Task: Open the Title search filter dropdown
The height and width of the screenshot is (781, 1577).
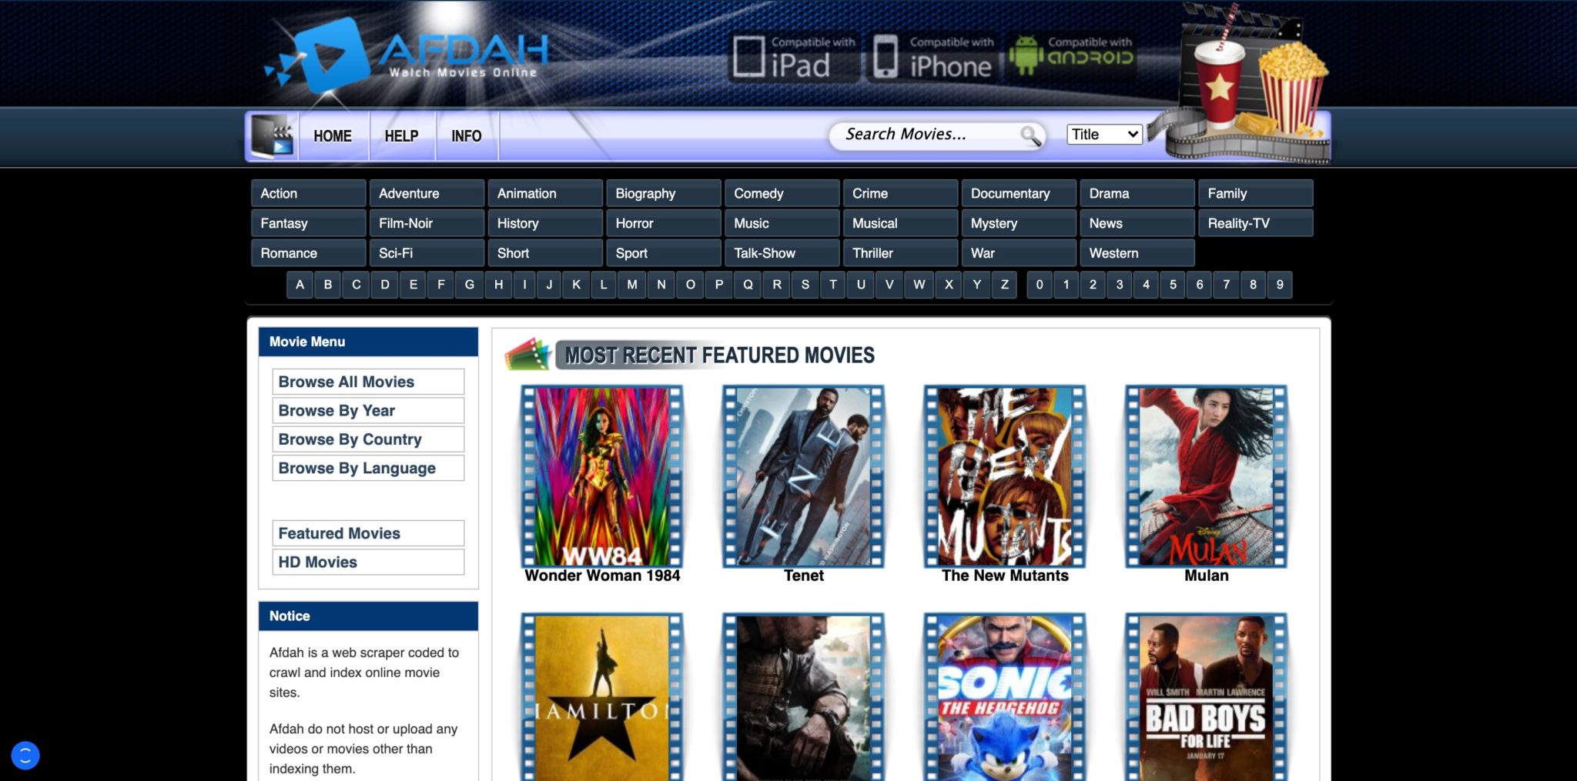Action: (x=1104, y=134)
